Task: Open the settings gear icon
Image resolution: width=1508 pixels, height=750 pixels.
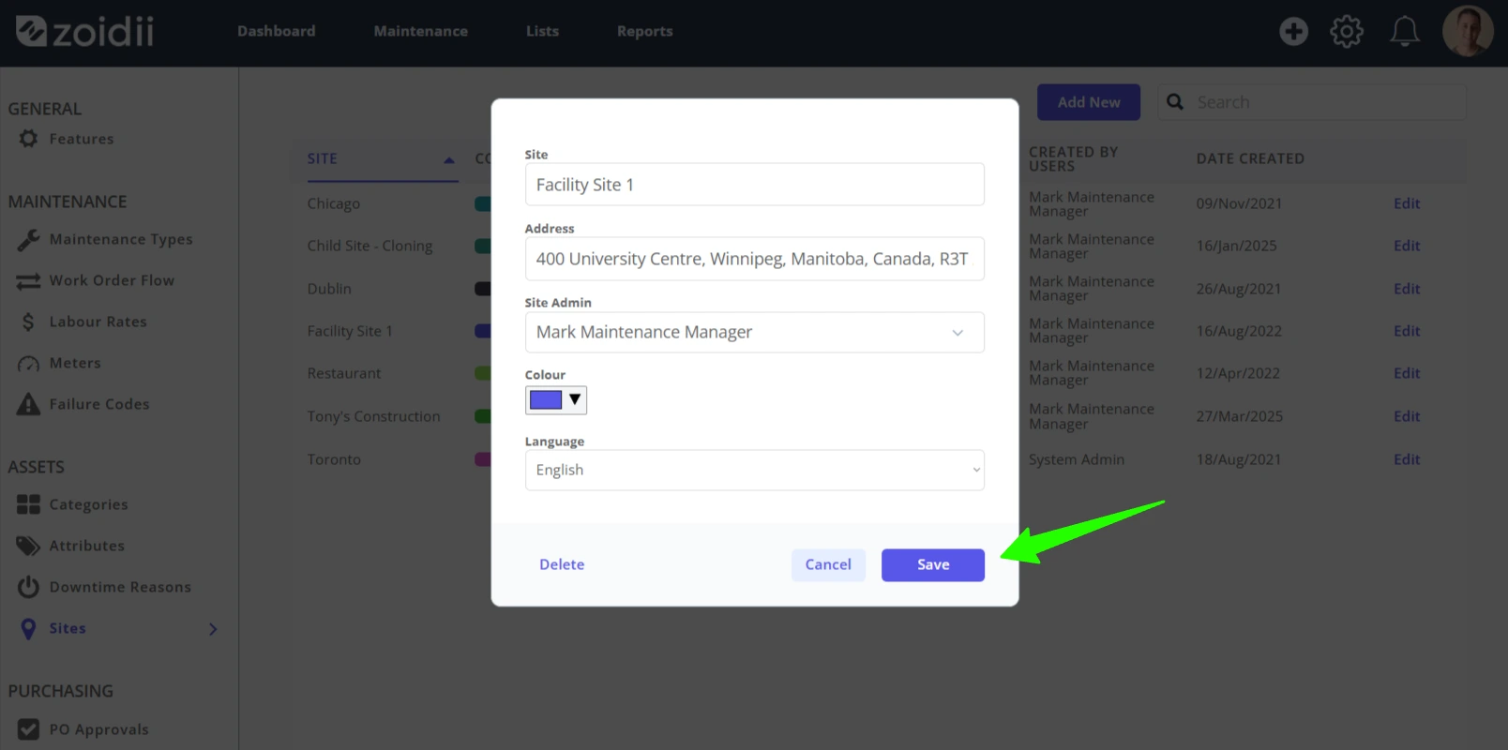Action: click(1347, 31)
